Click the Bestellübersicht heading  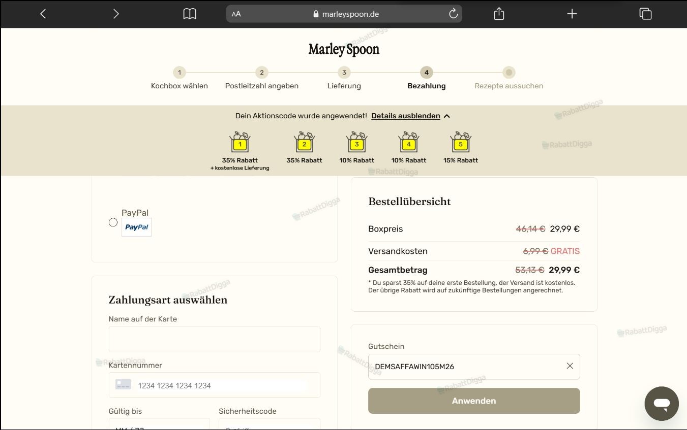pos(409,202)
